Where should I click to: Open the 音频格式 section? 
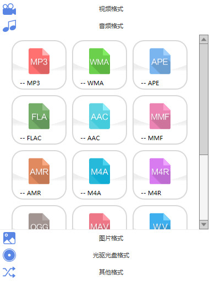111,26
